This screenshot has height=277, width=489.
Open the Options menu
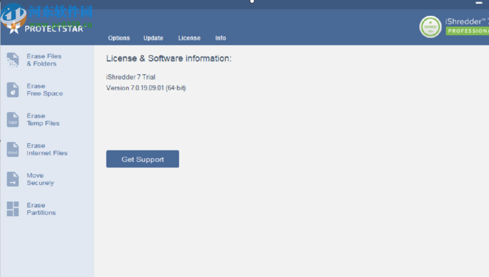119,38
